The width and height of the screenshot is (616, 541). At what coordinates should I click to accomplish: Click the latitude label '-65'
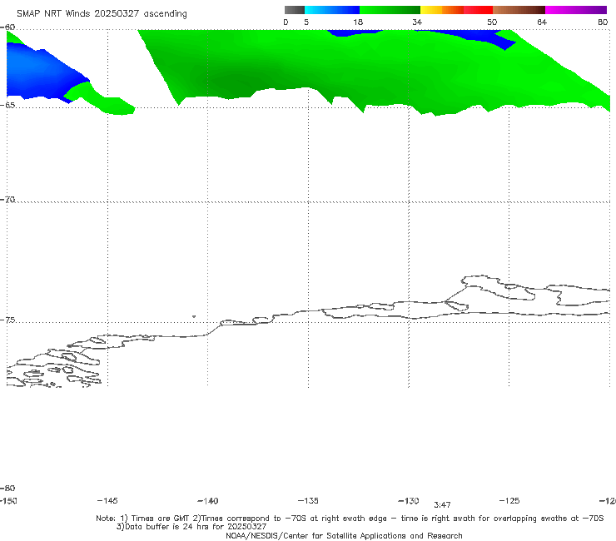(x=7, y=106)
